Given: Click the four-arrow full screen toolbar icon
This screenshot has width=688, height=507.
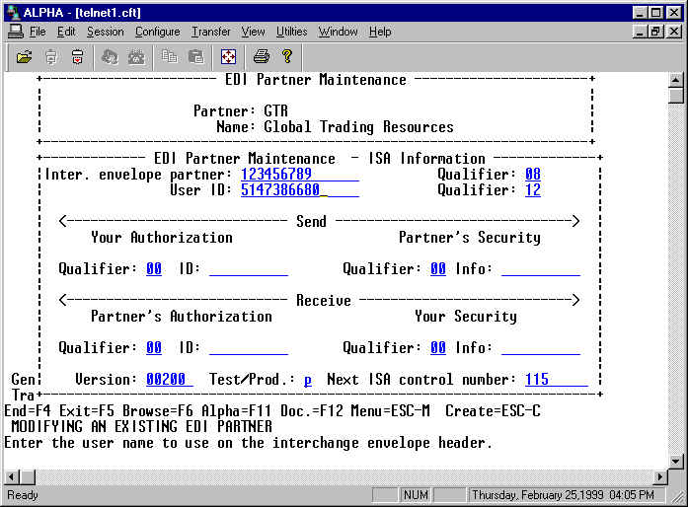Looking at the screenshot, I should coord(228,56).
